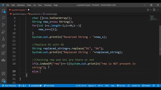Start Live Share from status bar

coord(49,85)
